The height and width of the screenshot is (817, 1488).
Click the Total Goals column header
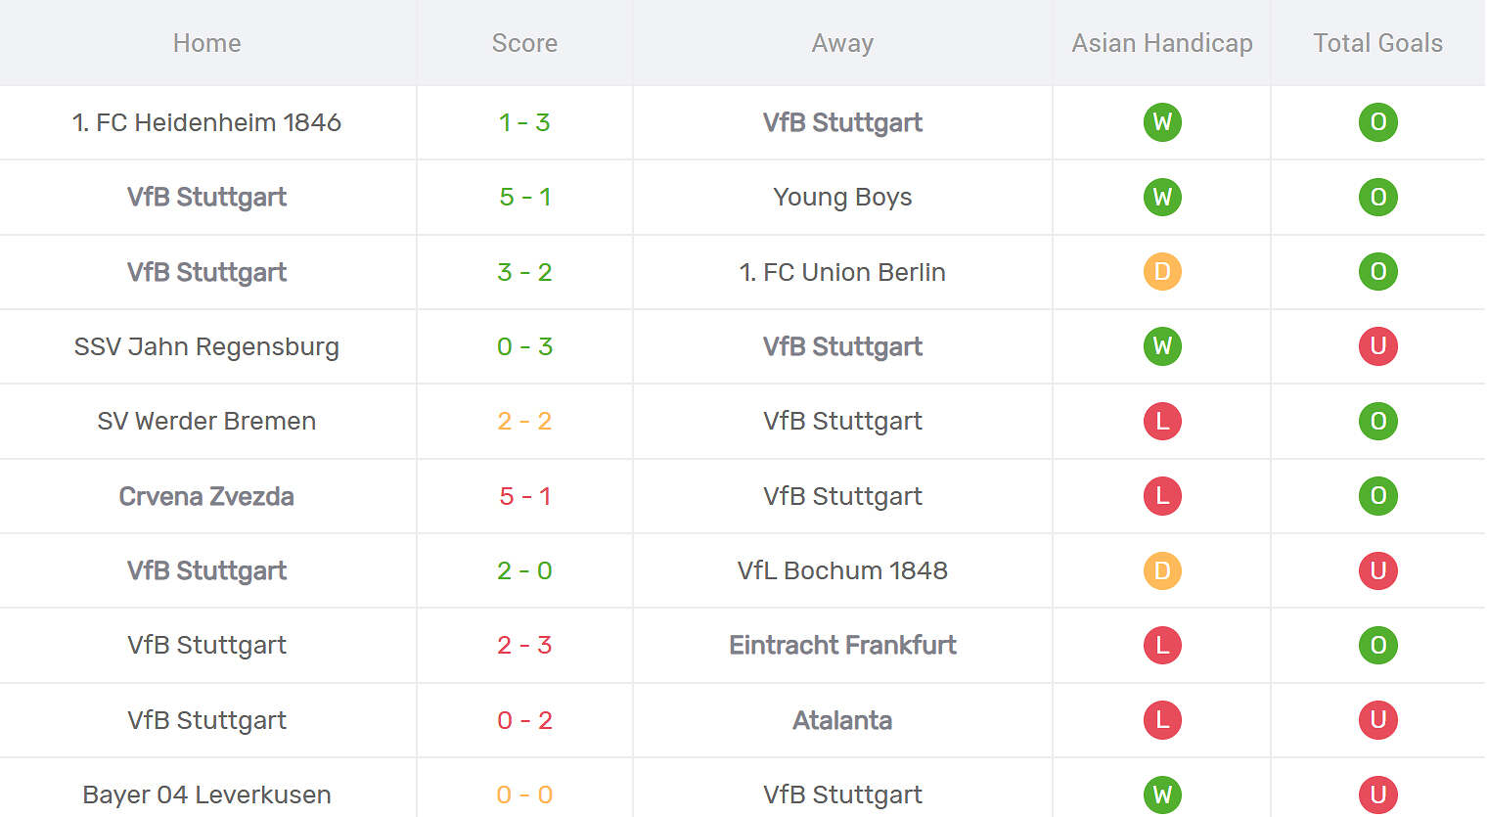(x=1377, y=43)
